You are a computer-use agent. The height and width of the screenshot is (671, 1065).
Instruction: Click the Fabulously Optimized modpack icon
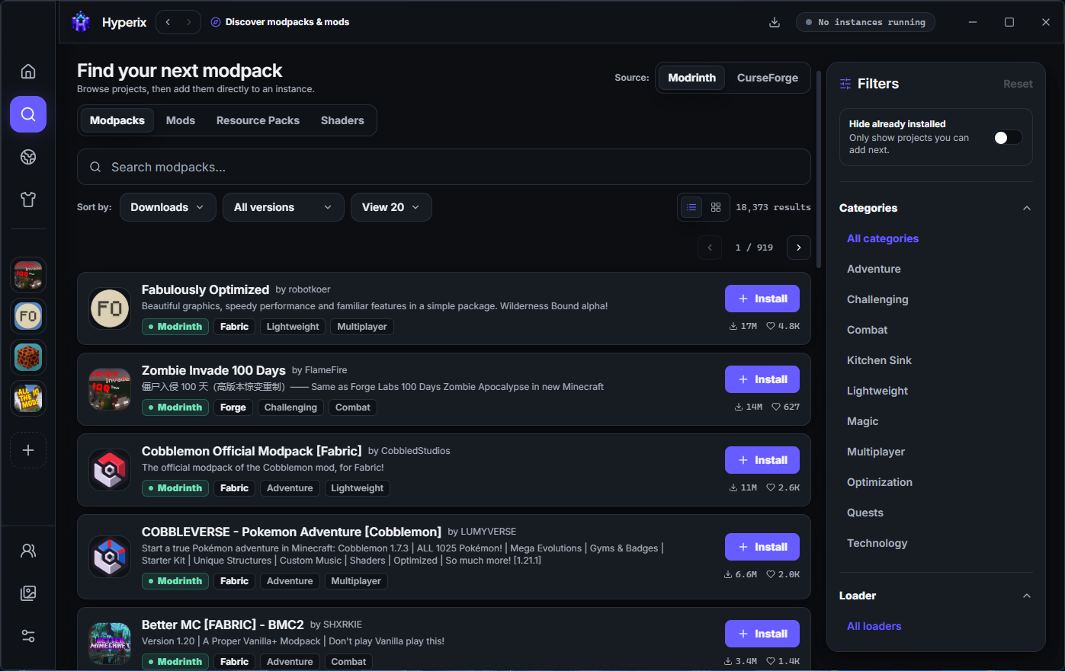point(110,308)
